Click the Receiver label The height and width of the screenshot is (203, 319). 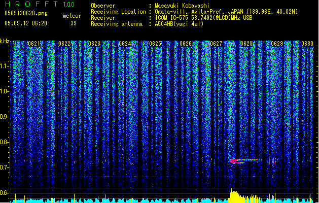pos(103,18)
